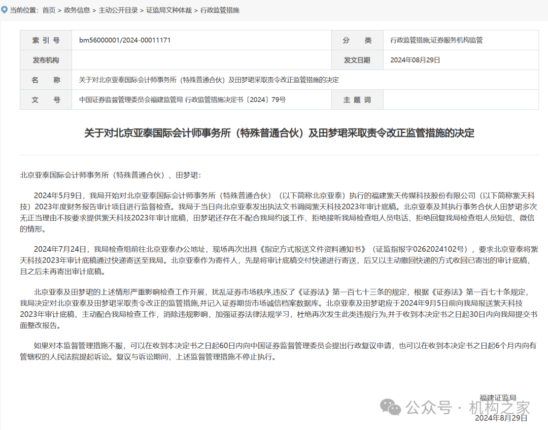This screenshot has height=430, width=548.
Task: Click the 主题词 header cell
Action: pos(357,100)
